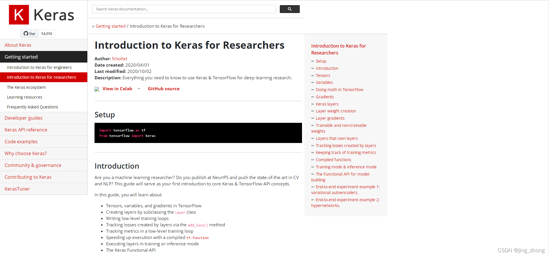Click the 54,050 star count
The width and height of the screenshot is (549, 256).
[47, 34]
